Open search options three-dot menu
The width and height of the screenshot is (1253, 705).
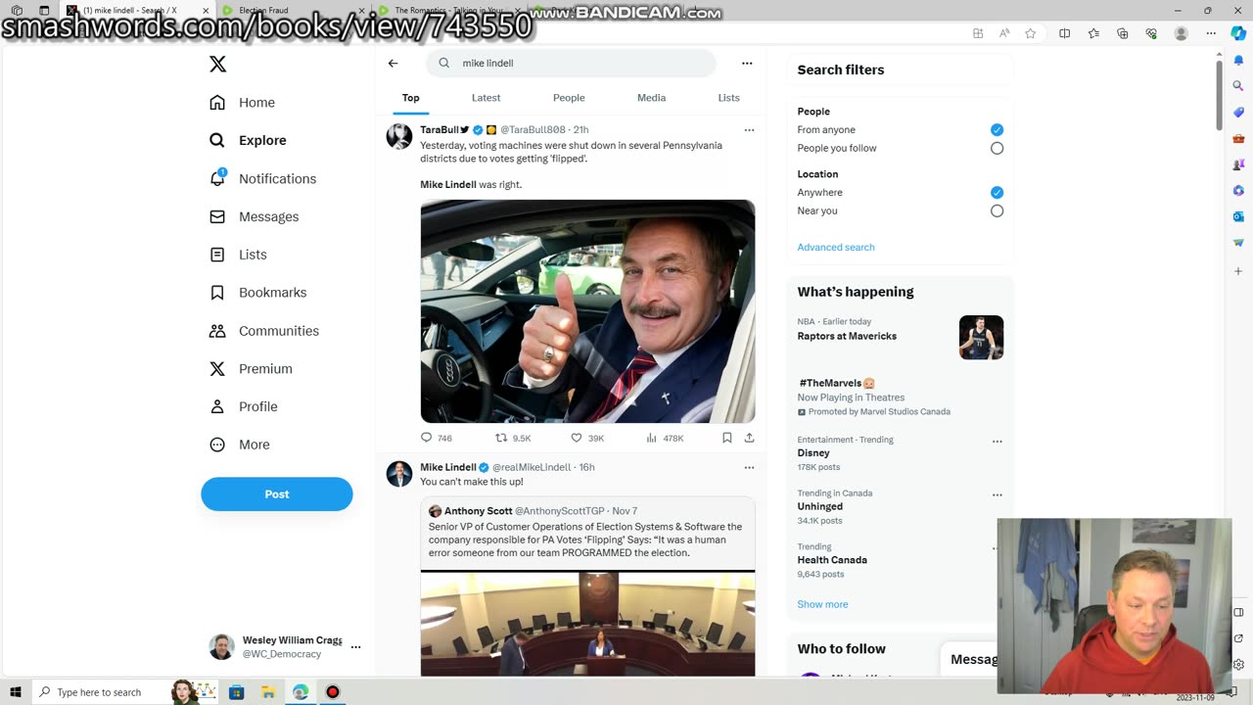tap(747, 63)
